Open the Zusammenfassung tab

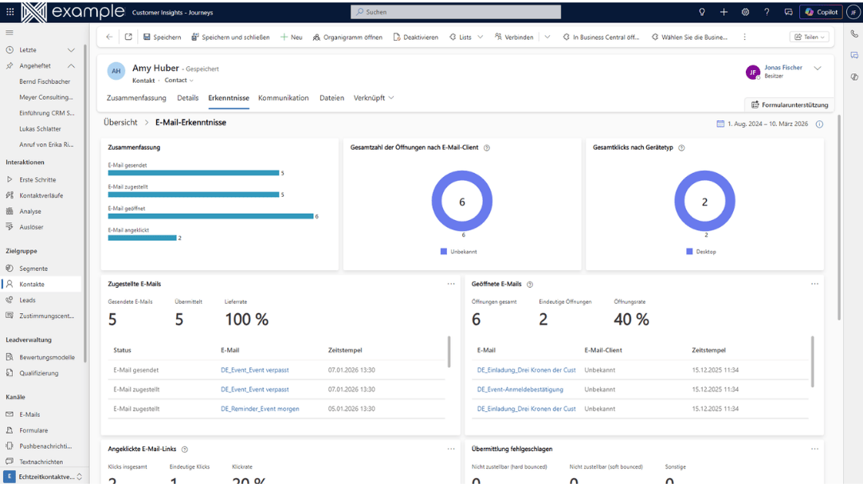click(136, 98)
